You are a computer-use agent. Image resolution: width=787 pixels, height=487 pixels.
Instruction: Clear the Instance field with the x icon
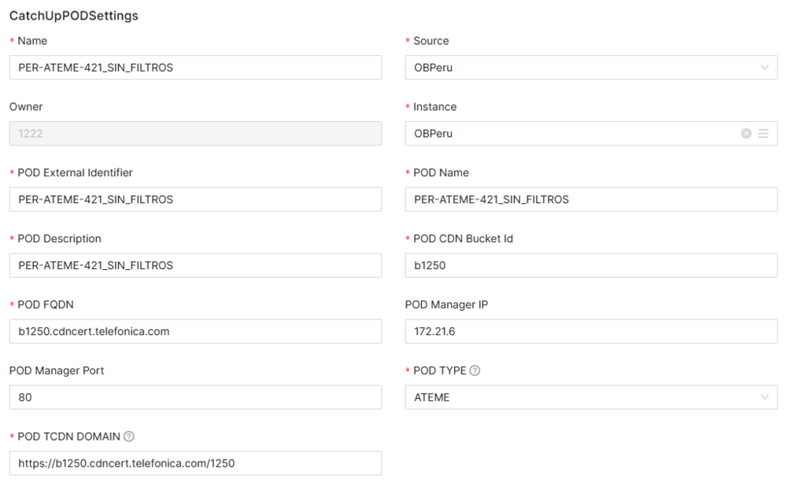[x=746, y=134]
